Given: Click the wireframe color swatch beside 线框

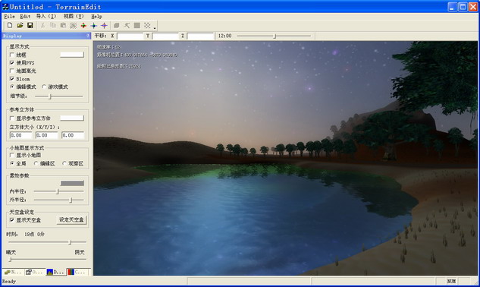Looking at the screenshot, I should coord(72,55).
